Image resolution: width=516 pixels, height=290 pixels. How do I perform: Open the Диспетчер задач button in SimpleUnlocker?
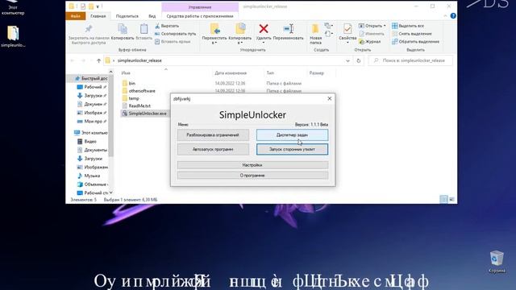(292, 135)
